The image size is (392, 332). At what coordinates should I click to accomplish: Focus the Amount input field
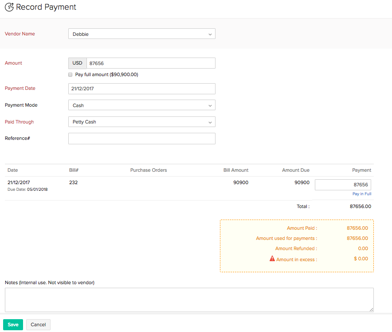pos(151,63)
